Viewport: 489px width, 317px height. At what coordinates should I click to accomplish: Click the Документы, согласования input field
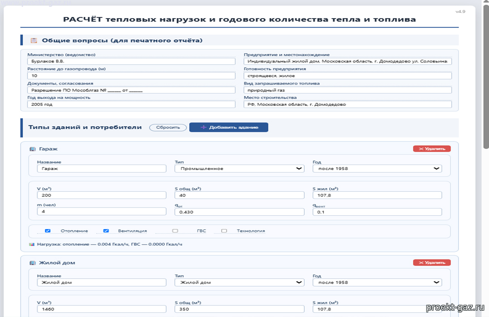tap(131, 90)
